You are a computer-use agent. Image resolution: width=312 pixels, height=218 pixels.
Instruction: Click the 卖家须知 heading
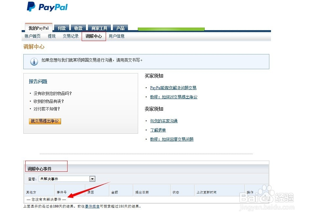tap(154, 109)
